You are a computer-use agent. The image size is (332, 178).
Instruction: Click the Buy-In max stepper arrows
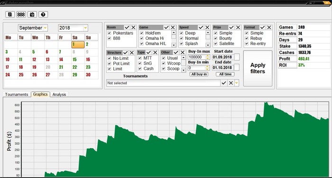[x=208, y=57]
